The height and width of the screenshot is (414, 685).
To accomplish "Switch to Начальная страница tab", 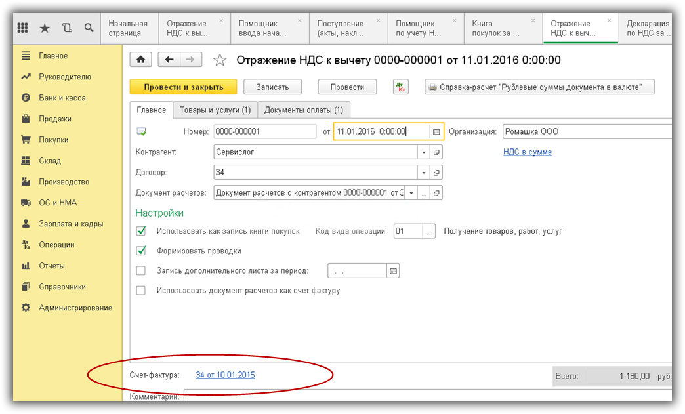I will pyautogui.click(x=128, y=28).
